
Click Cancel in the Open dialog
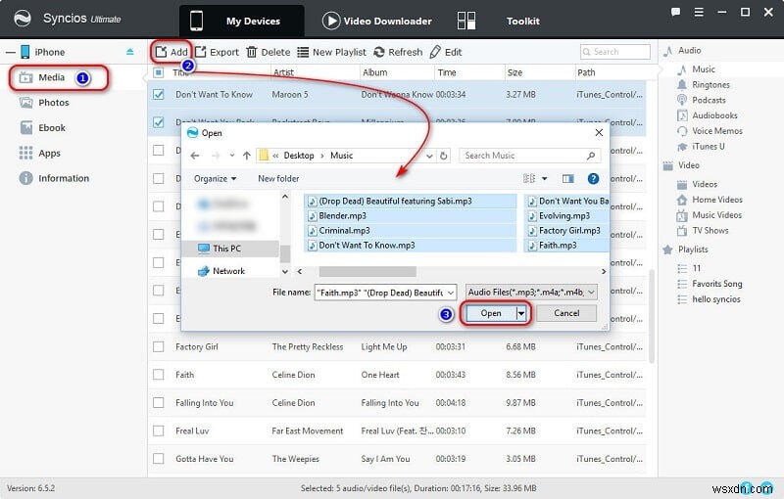point(566,313)
